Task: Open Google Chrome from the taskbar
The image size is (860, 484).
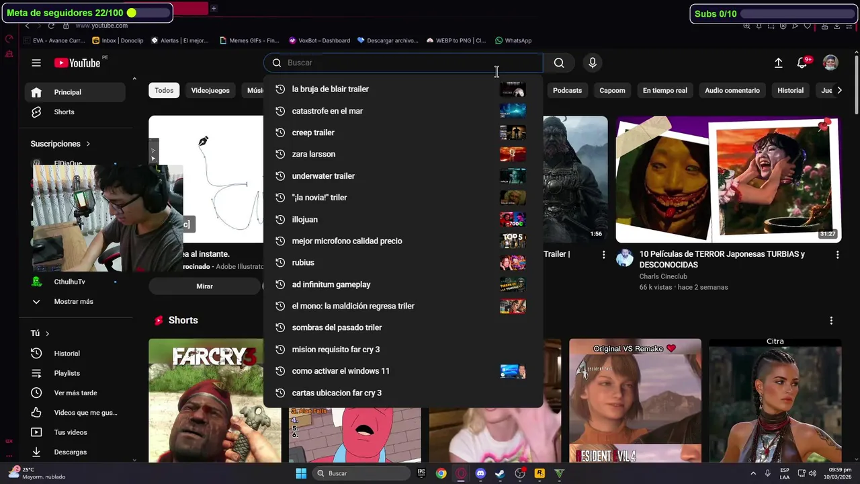Action: click(441, 473)
